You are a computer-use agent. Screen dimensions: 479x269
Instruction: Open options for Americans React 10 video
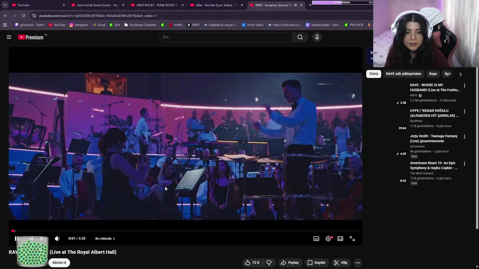click(x=464, y=164)
